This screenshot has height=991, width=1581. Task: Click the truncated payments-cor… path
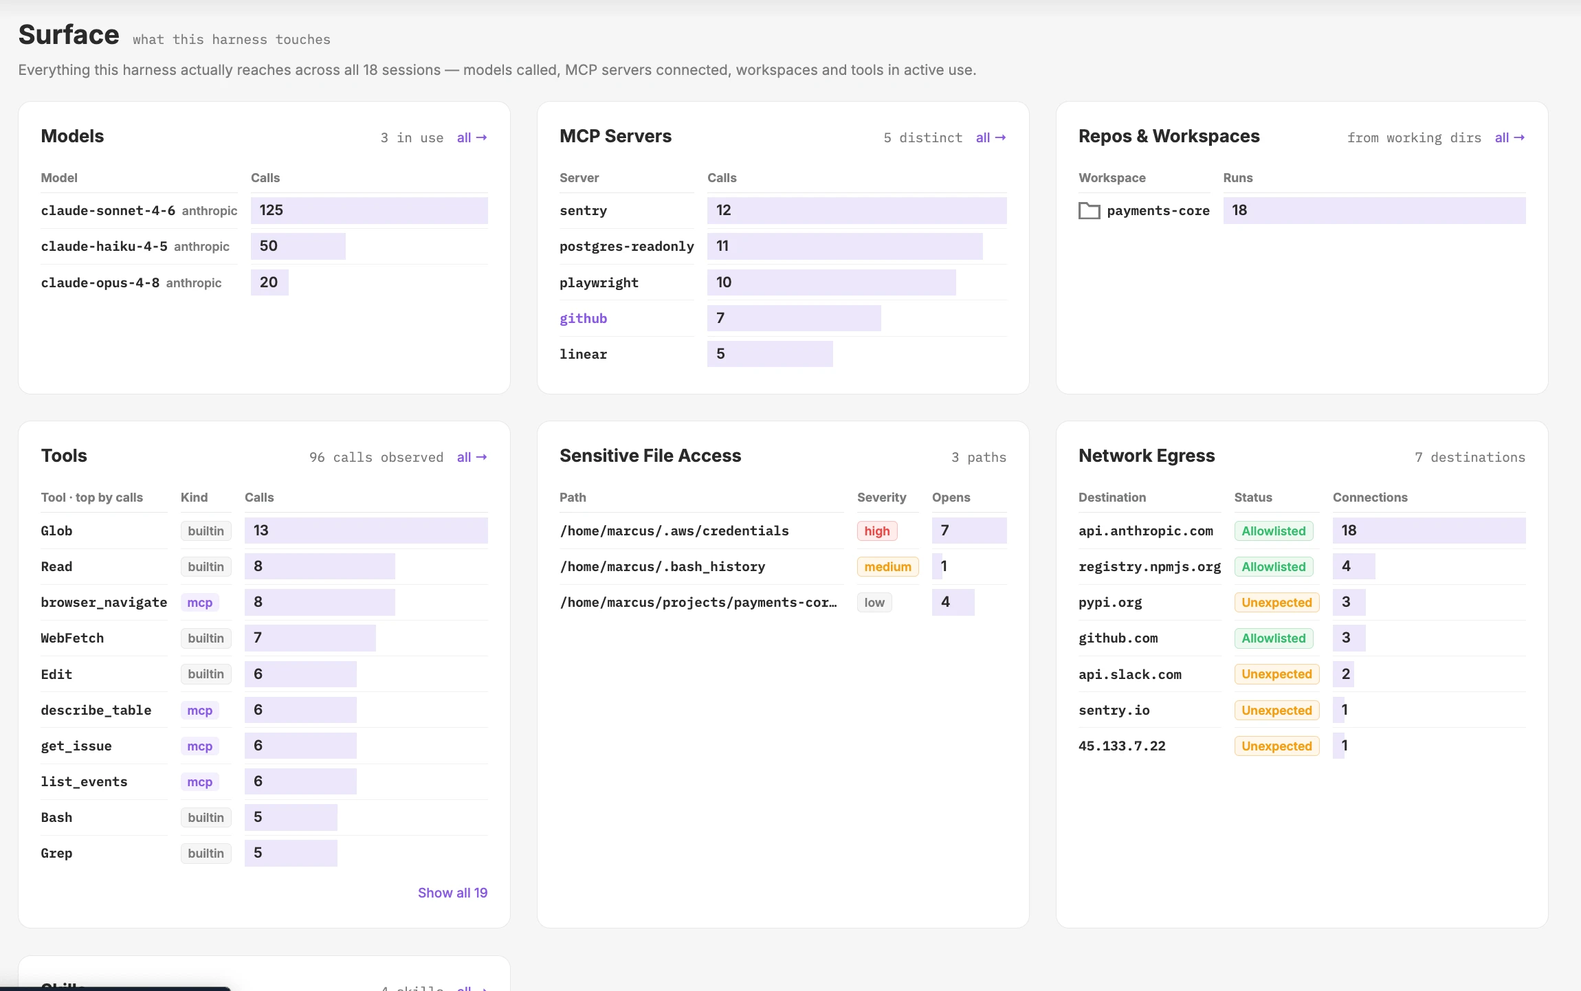698,602
